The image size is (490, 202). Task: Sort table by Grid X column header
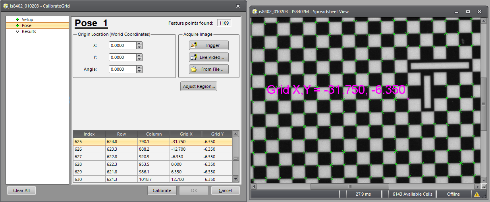pos(185,134)
